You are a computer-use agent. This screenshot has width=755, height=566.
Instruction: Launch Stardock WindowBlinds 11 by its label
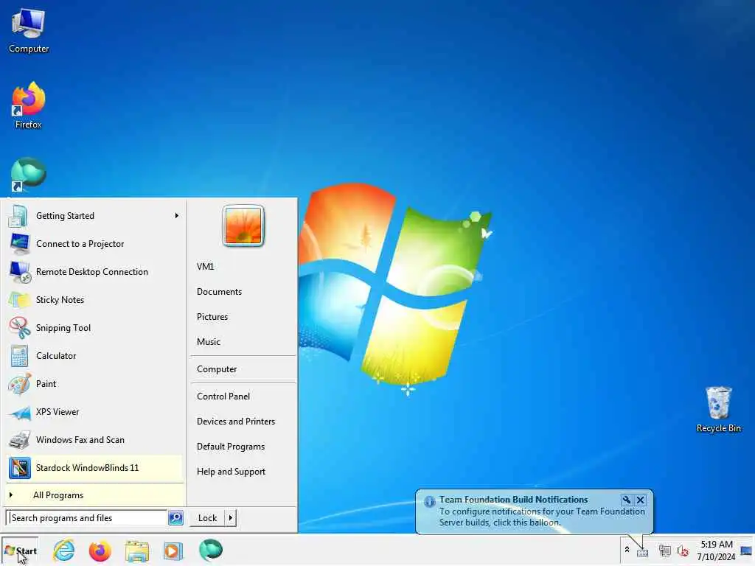point(87,468)
